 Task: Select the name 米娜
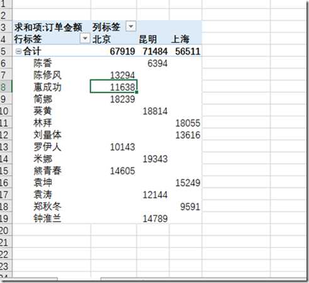click(43, 158)
